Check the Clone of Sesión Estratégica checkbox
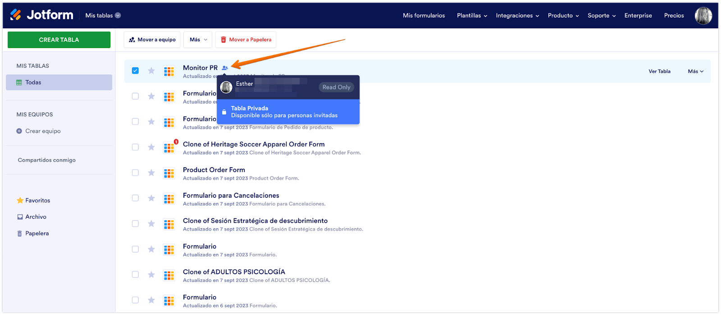Image resolution: width=721 pixels, height=315 pixels. 135,223
